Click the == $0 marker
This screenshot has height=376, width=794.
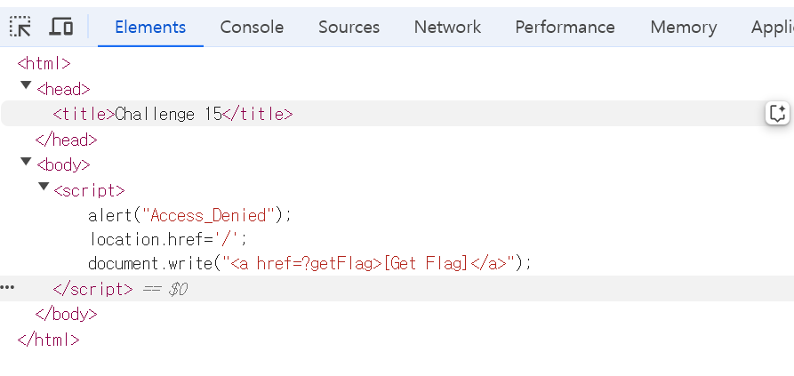(x=165, y=290)
